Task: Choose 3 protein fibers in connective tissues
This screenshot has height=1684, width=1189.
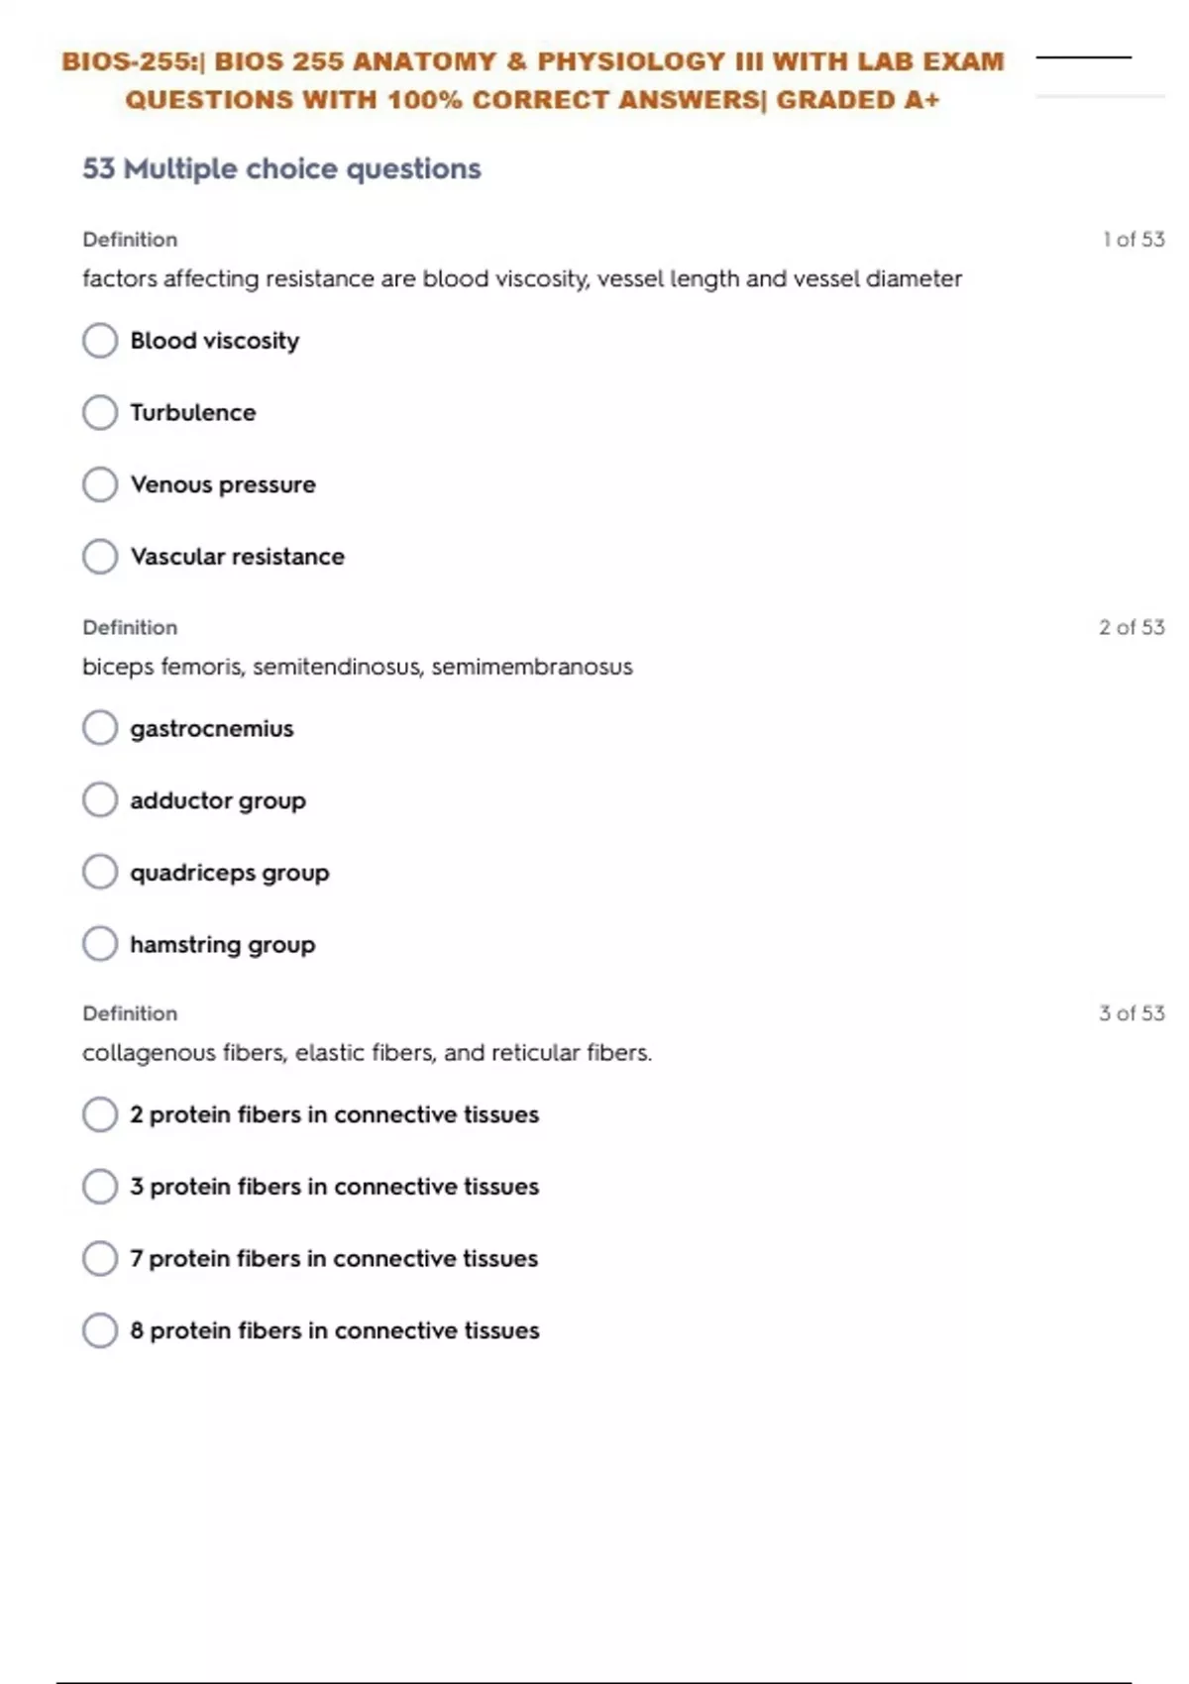Action: coord(100,1187)
